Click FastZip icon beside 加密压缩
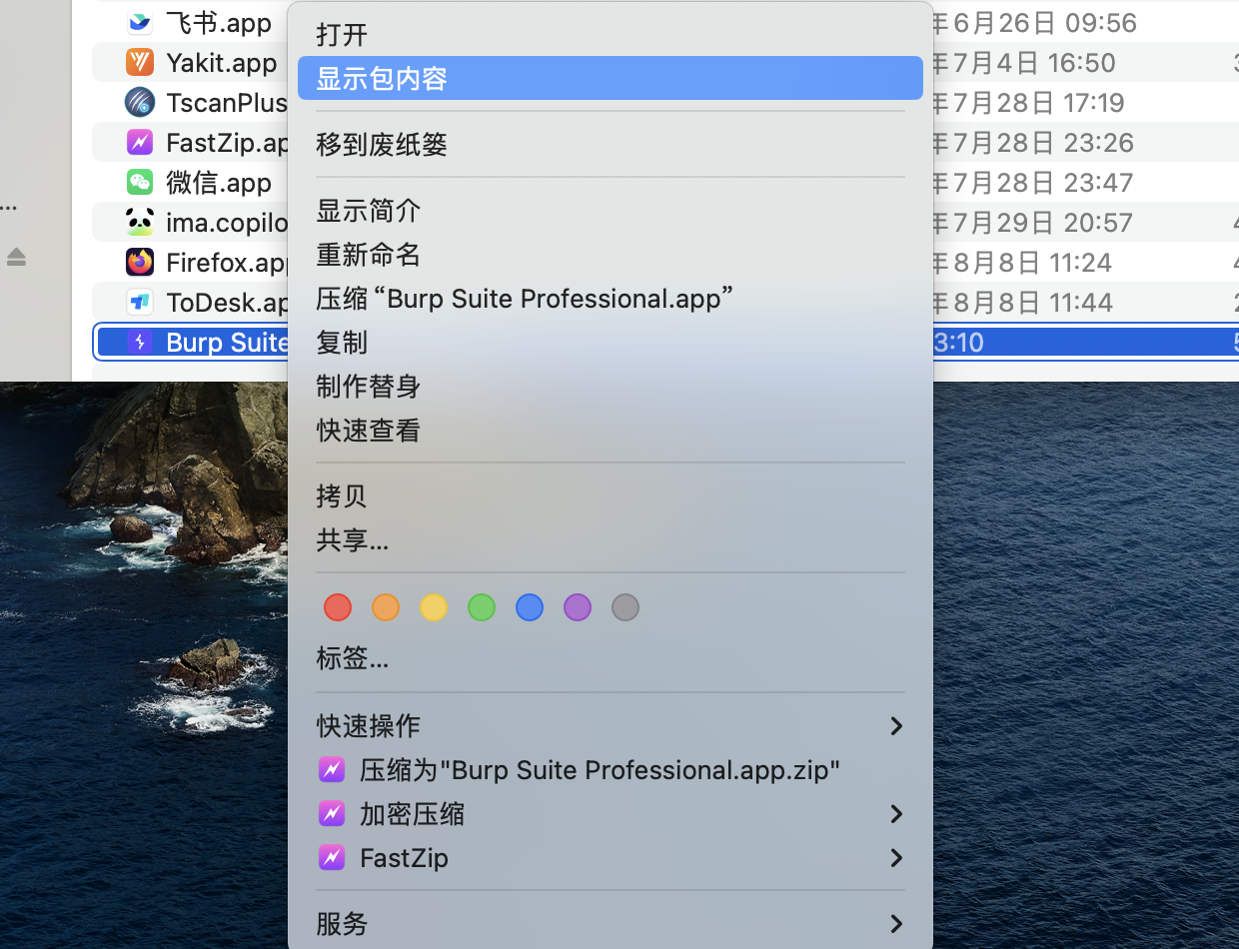 pyautogui.click(x=332, y=814)
